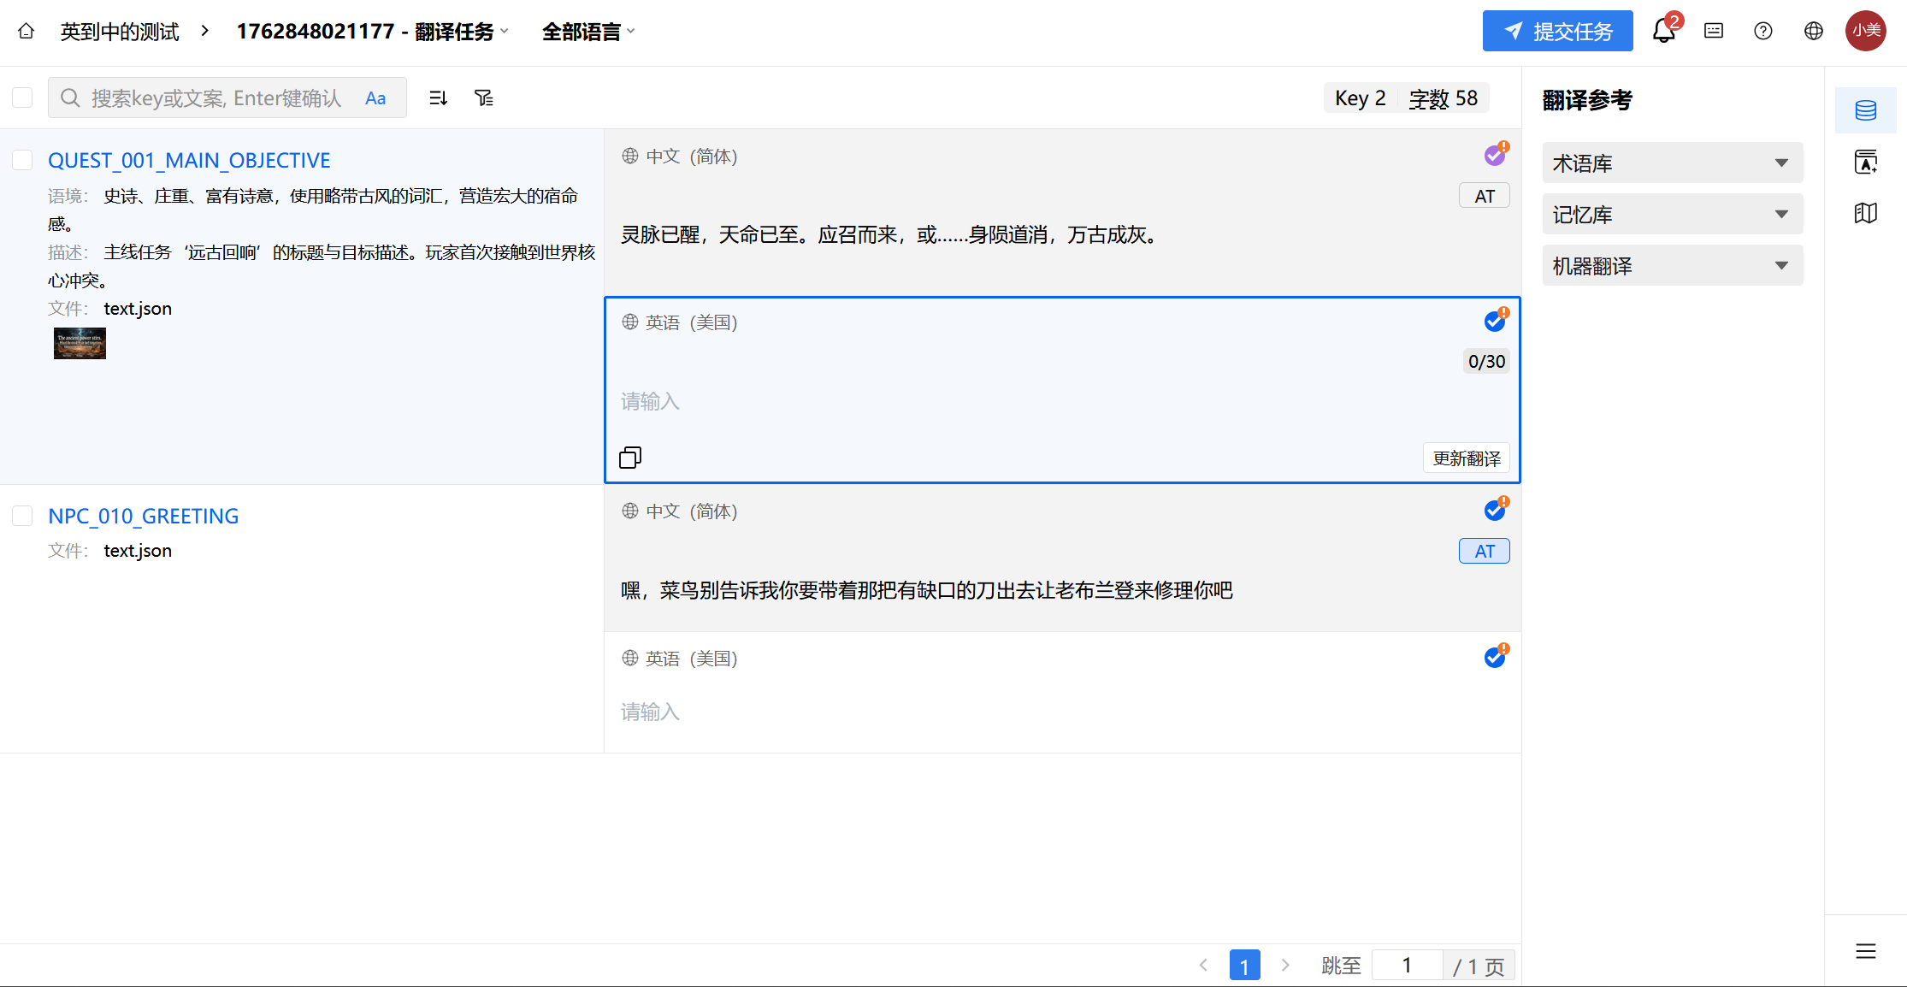Open the map-shaped icon in right sidebar
1907x987 pixels.
[1865, 213]
